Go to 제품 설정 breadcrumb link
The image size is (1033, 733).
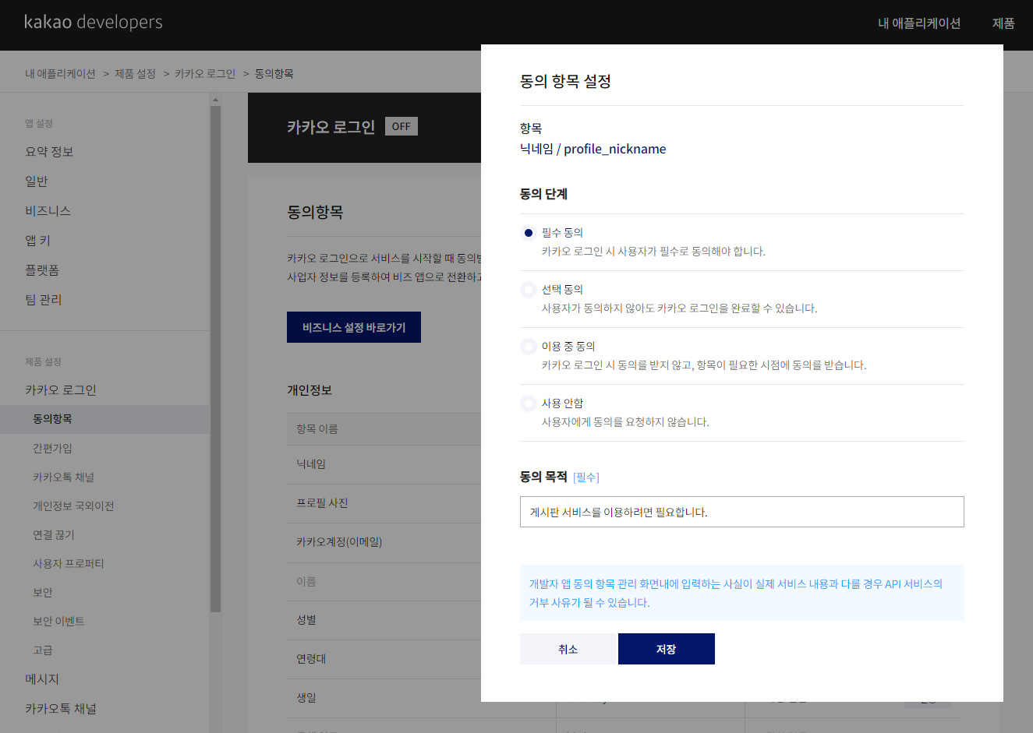tap(135, 73)
